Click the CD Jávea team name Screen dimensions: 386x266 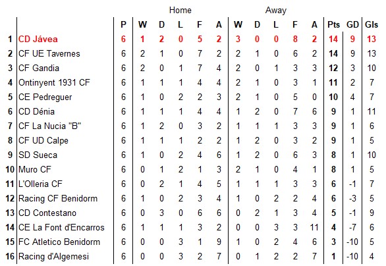(x=38, y=39)
